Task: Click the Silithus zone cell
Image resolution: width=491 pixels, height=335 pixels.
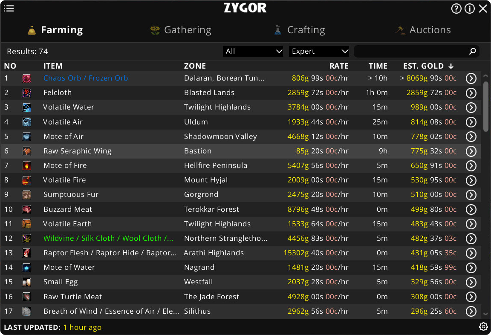Action: click(197, 311)
